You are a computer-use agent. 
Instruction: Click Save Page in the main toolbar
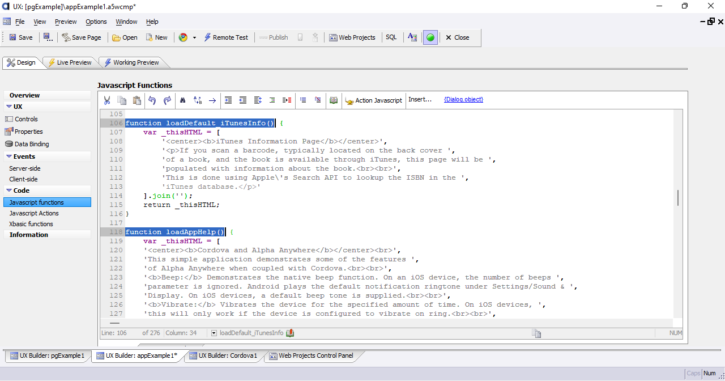[x=82, y=37]
